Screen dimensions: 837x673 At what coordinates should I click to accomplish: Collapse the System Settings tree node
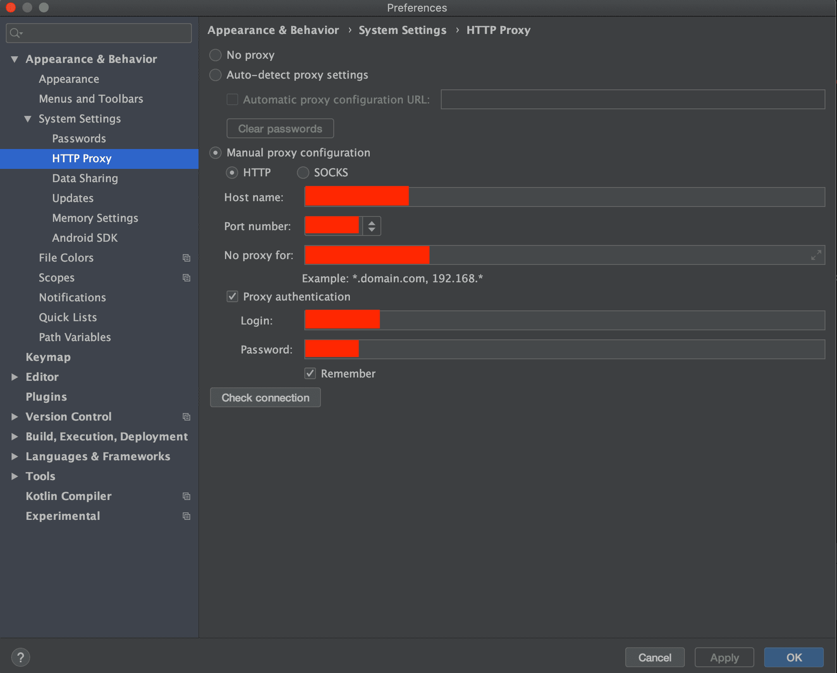coord(28,119)
